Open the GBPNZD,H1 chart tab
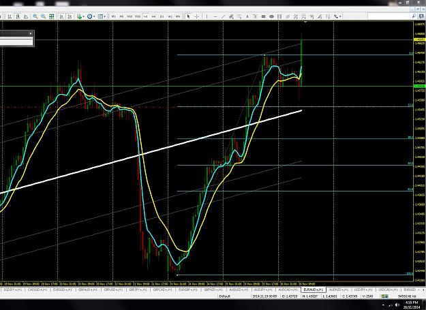 213,290
